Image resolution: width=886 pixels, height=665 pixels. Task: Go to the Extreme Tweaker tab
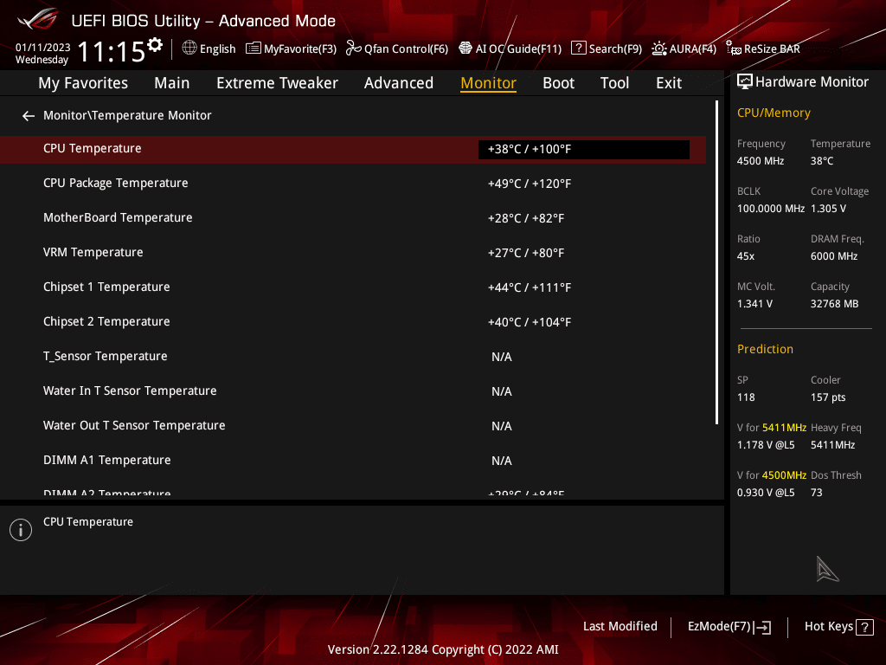tap(277, 83)
